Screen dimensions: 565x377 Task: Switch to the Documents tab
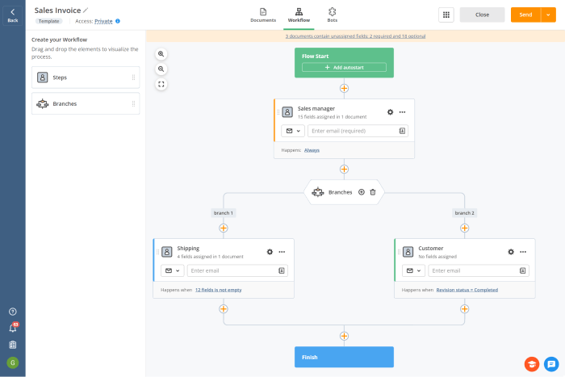pos(263,15)
